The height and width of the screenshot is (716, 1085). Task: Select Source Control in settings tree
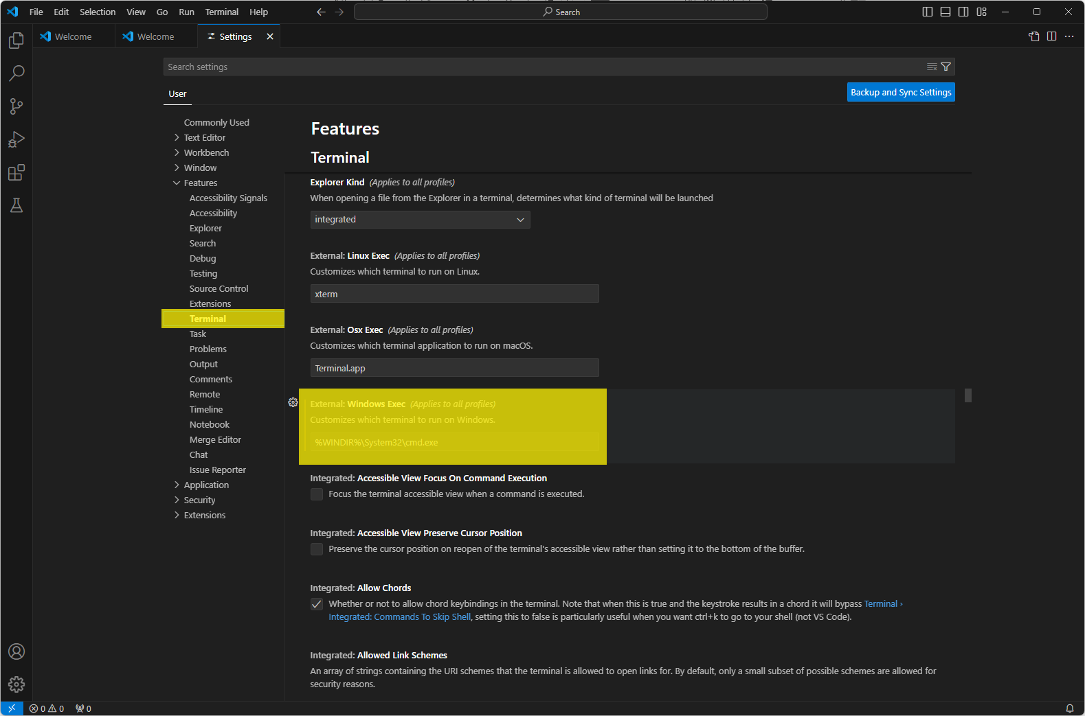pos(219,288)
